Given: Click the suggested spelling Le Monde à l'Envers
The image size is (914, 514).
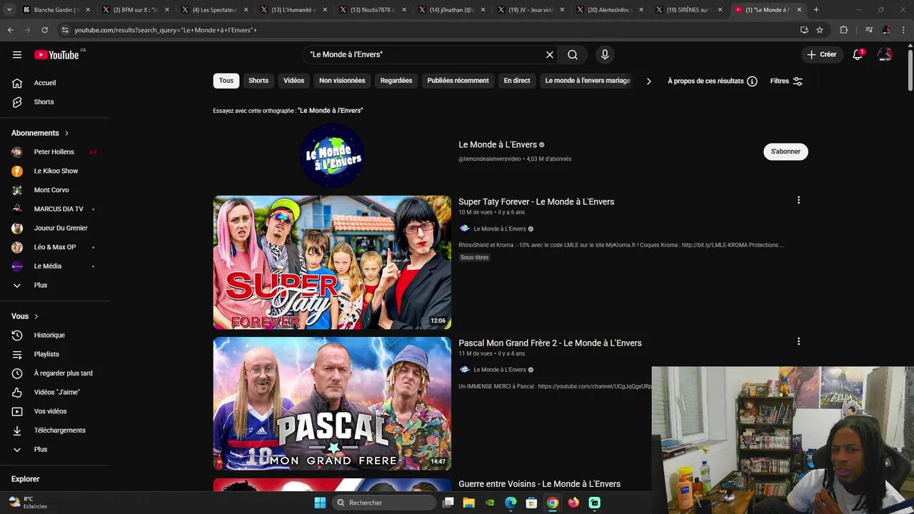Looking at the screenshot, I should tap(331, 111).
